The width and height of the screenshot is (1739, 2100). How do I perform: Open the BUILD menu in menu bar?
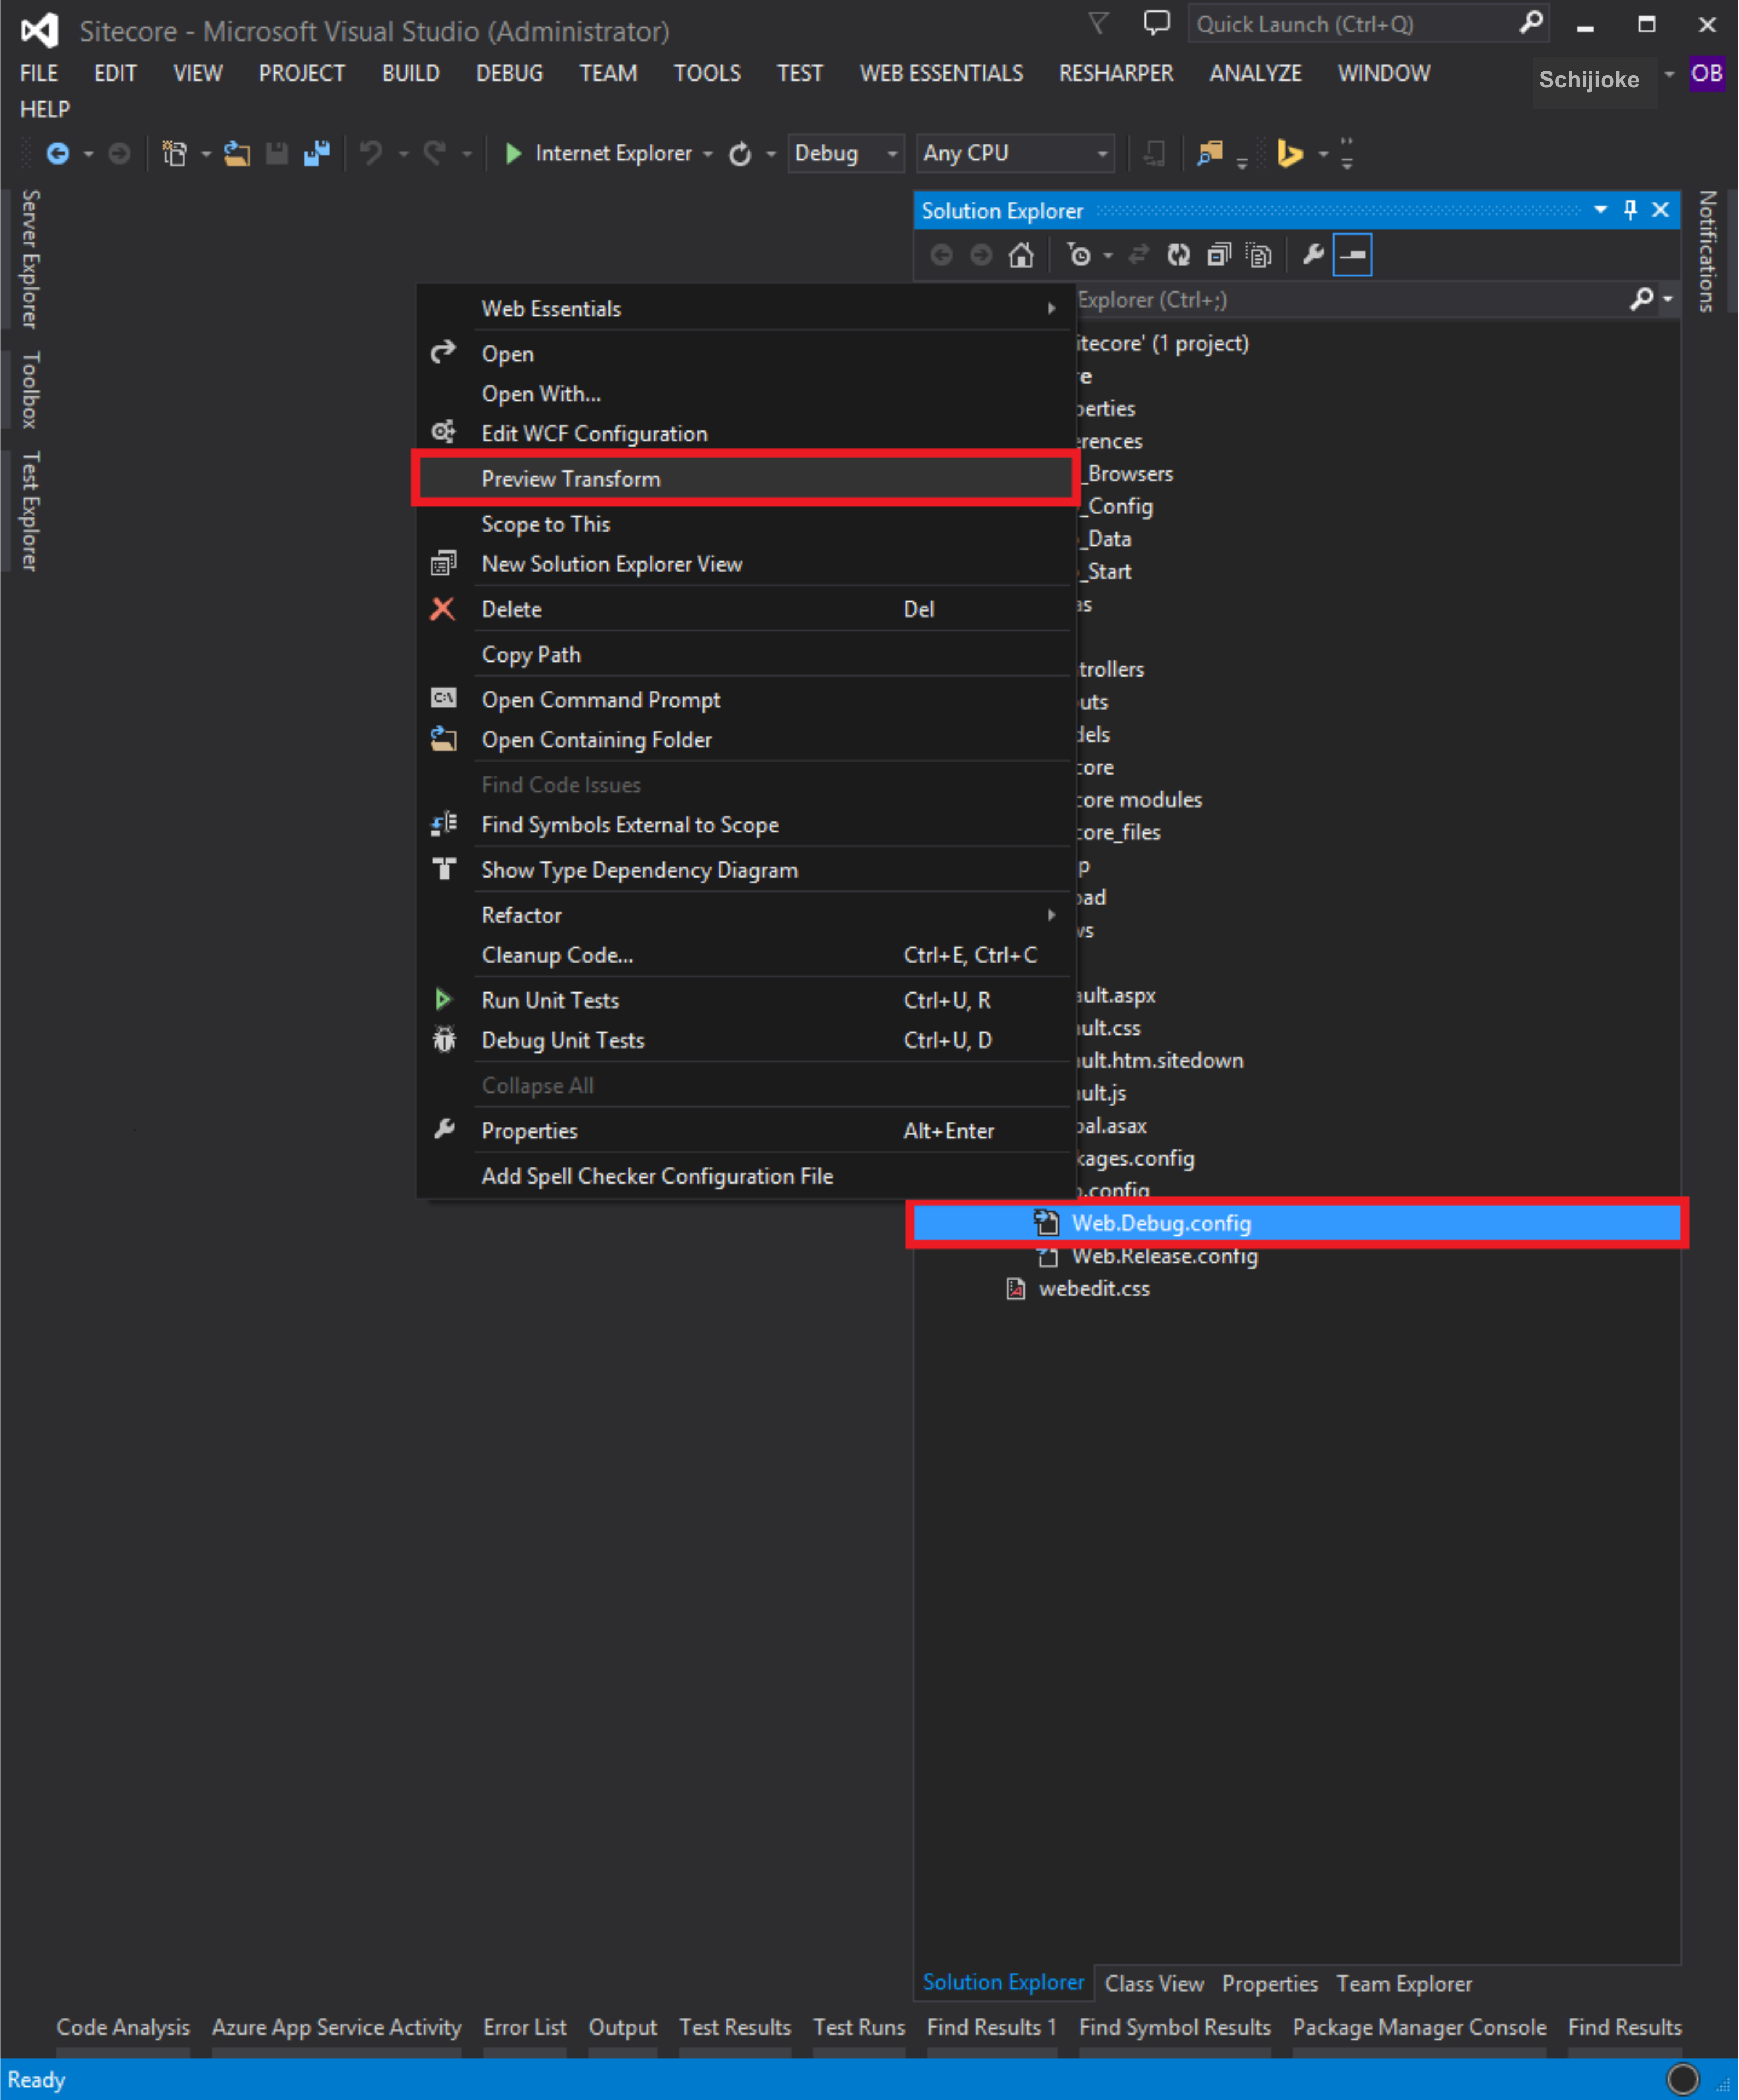(x=410, y=73)
